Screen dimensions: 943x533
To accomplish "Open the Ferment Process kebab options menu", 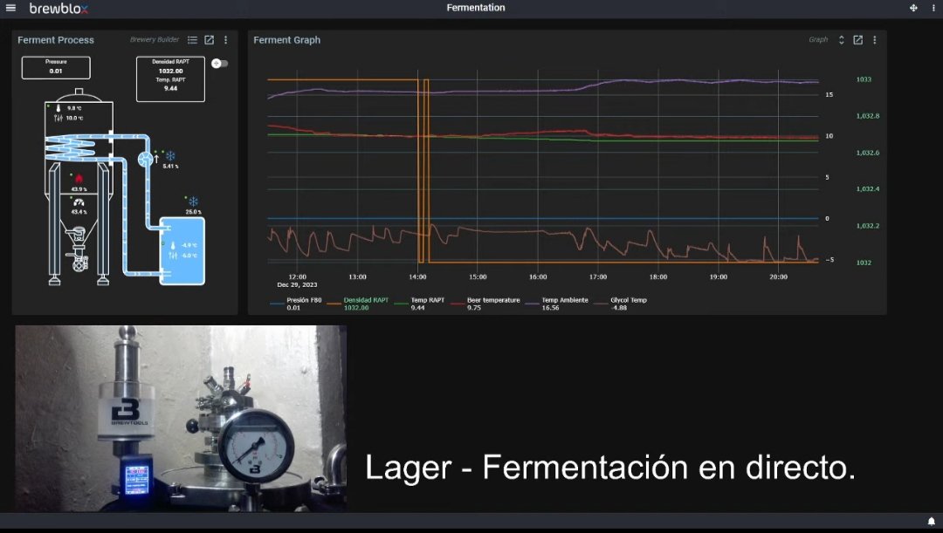I will (225, 40).
